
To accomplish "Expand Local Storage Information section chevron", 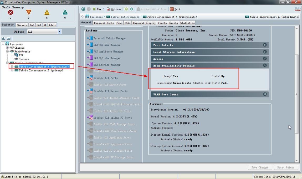I will pyautogui.click(x=265, y=52).
